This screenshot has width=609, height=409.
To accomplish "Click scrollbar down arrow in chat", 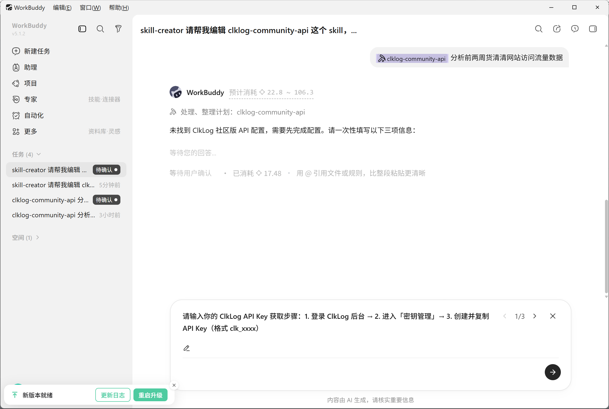I will tap(606, 297).
